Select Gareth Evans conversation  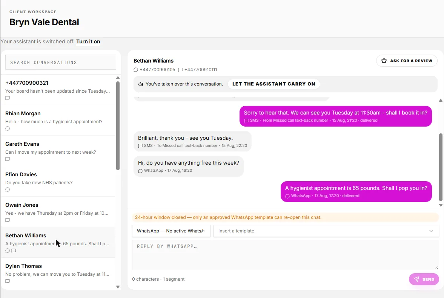58,151
